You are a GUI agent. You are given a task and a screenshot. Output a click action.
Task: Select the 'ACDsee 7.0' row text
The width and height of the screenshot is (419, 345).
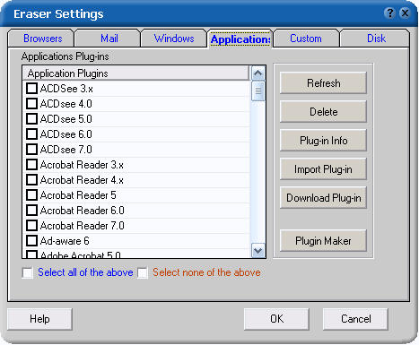[65, 150]
